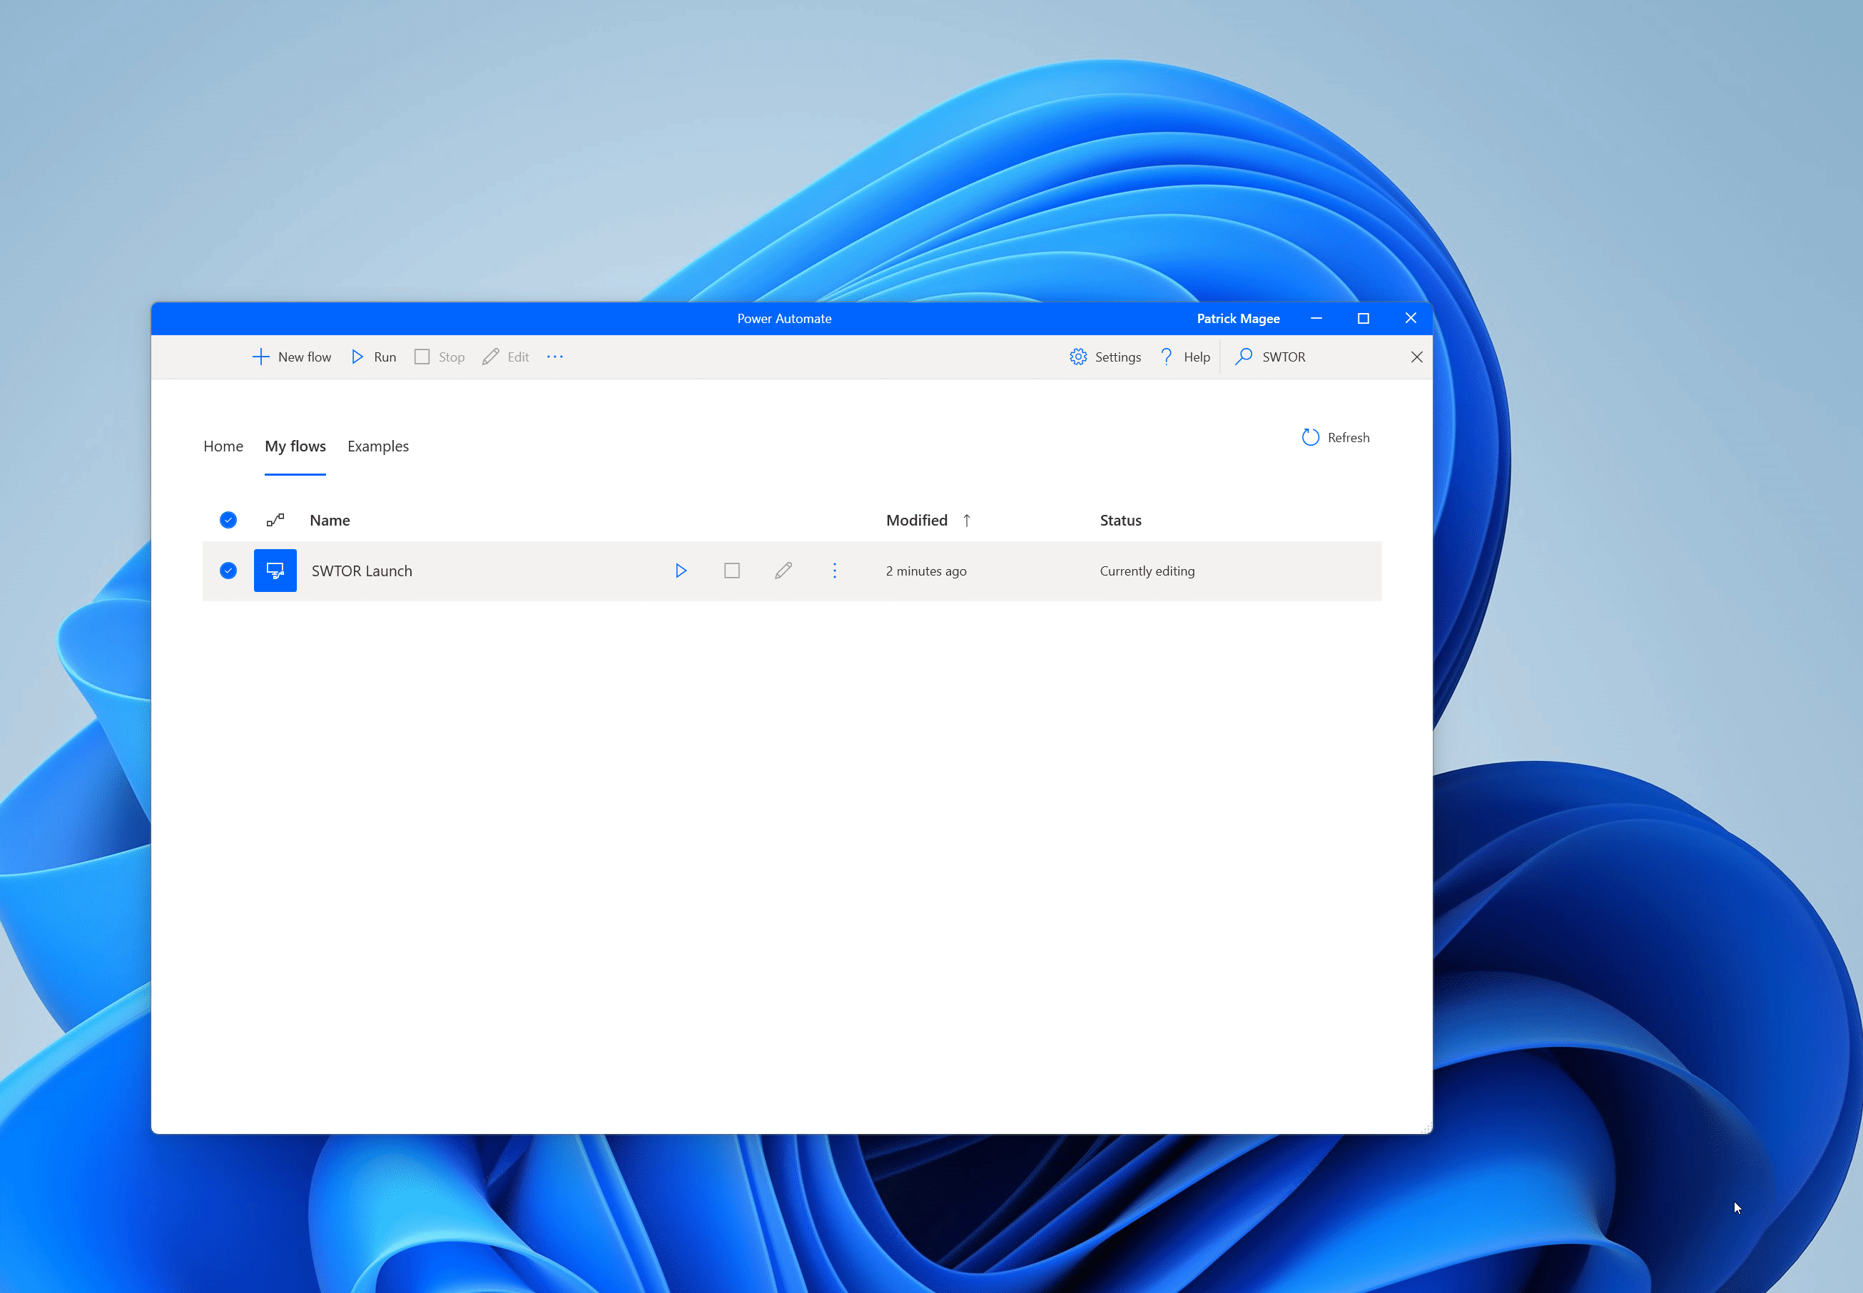Click the search magnifier icon
This screenshot has height=1293, width=1863.
coord(1244,357)
